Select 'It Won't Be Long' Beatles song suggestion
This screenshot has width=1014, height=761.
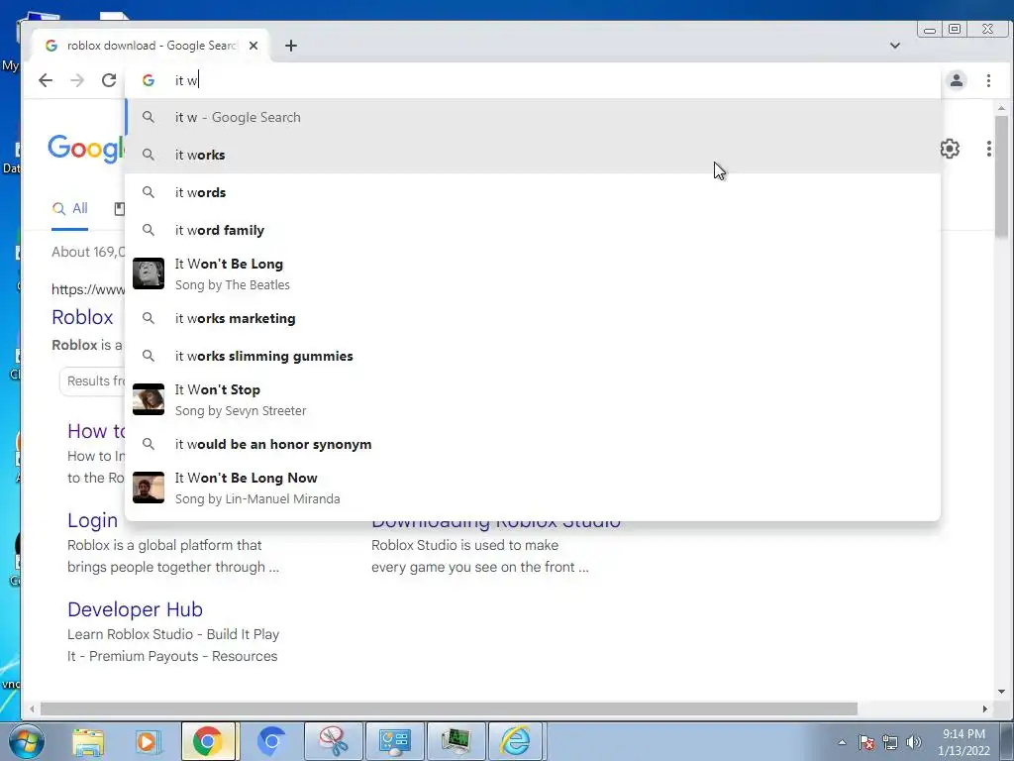coord(533,273)
